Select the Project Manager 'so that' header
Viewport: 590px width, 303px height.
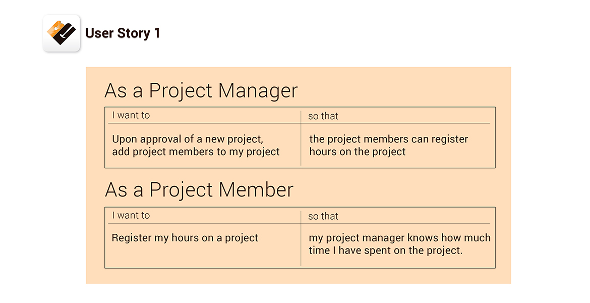(x=323, y=116)
